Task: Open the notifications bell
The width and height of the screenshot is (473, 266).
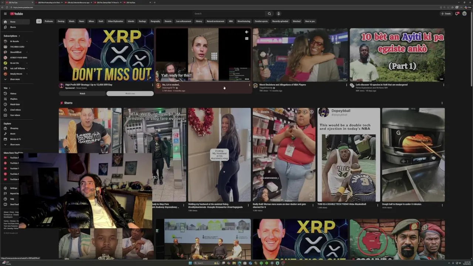Action: tap(457, 14)
